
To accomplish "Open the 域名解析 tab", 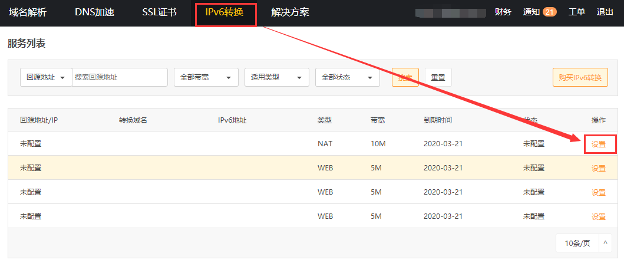I will coord(28,12).
